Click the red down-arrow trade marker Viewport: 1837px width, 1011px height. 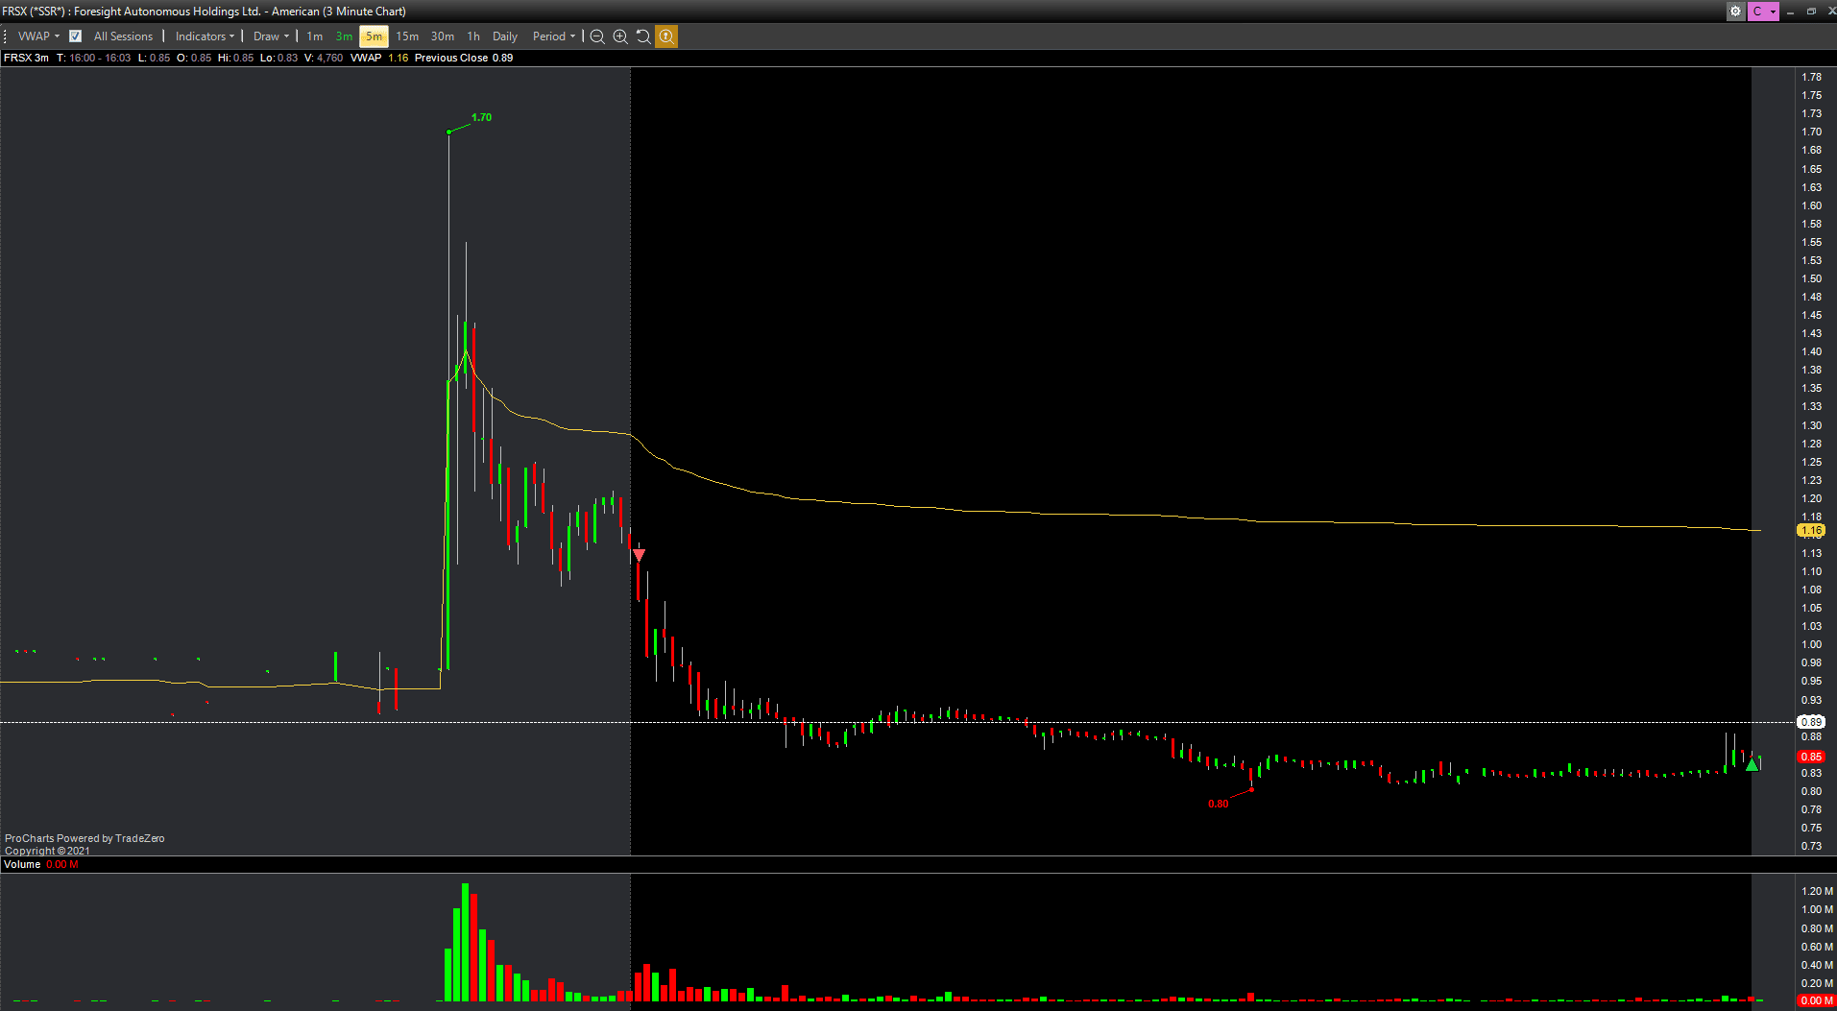pyautogui.click(x=639, y=555)
